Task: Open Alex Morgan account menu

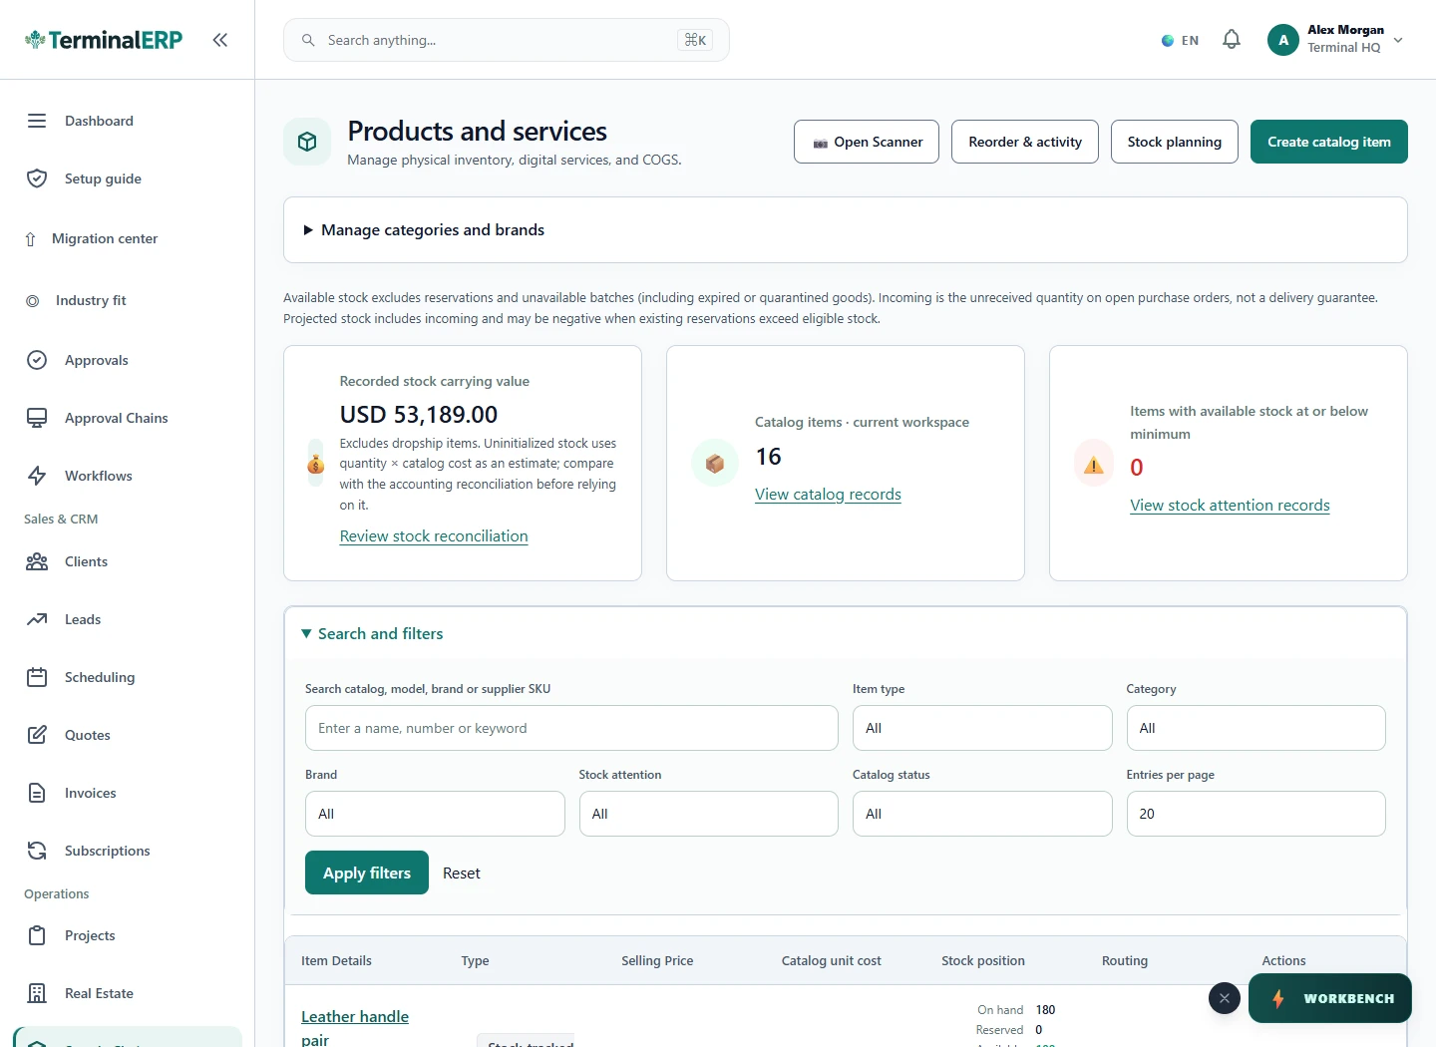Action: [x=1336, y=40]
